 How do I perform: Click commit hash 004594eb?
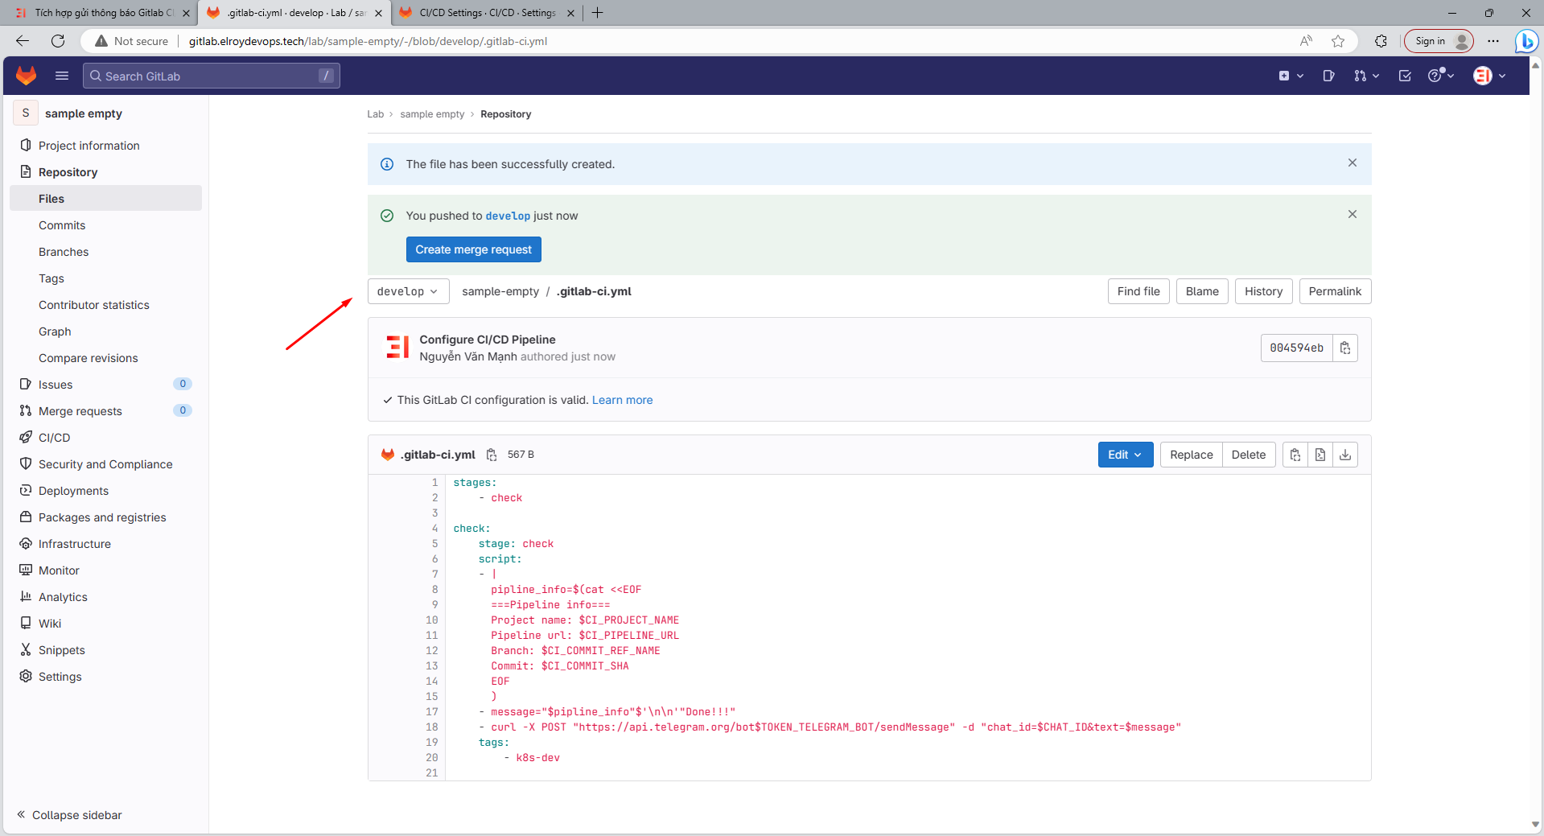tap(1296, 348)
